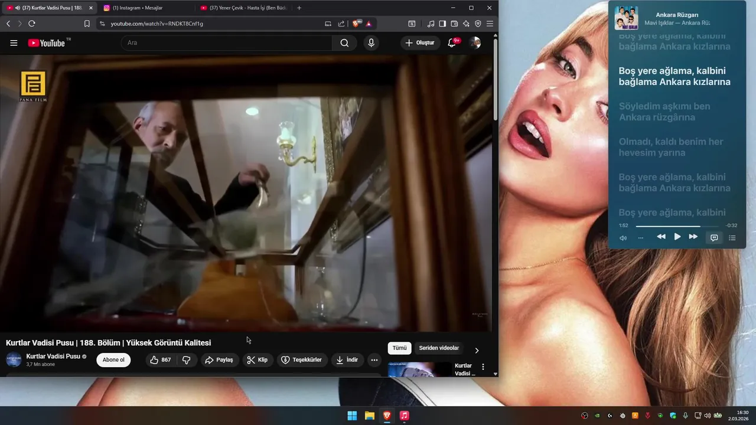
Task: Open music player more options ellipsis
Action: (641, 238)
